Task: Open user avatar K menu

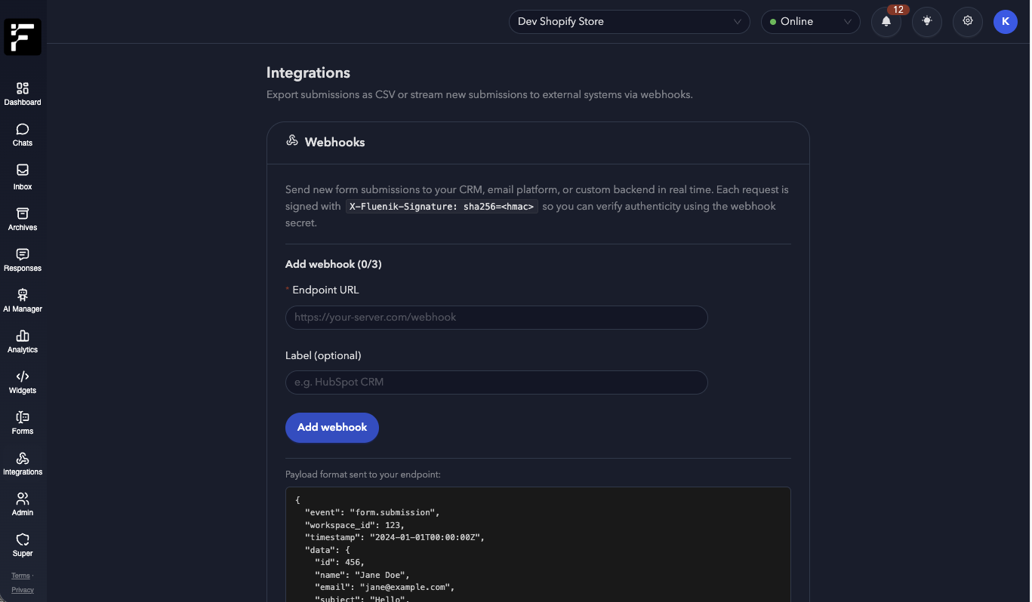Action: pos(1006,22)
